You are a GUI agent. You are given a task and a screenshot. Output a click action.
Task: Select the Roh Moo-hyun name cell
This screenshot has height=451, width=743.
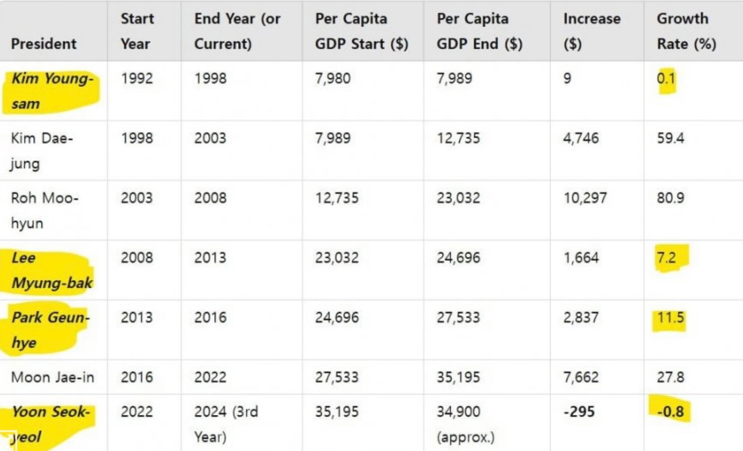click(x=45, y=210)
